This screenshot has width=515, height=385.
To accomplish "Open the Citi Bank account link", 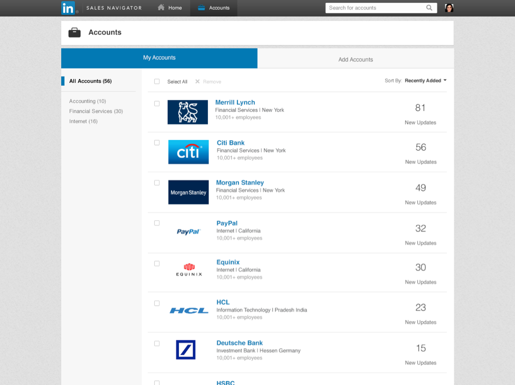I will click(230, 142).
